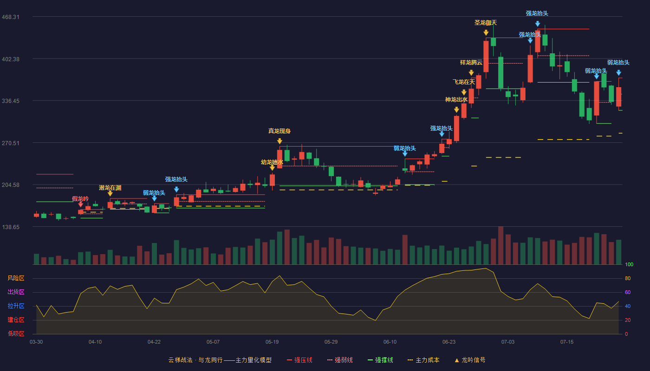Click the 05-07 date label
Viewport: 650px width, 371px height.
[x=213, y=342]
